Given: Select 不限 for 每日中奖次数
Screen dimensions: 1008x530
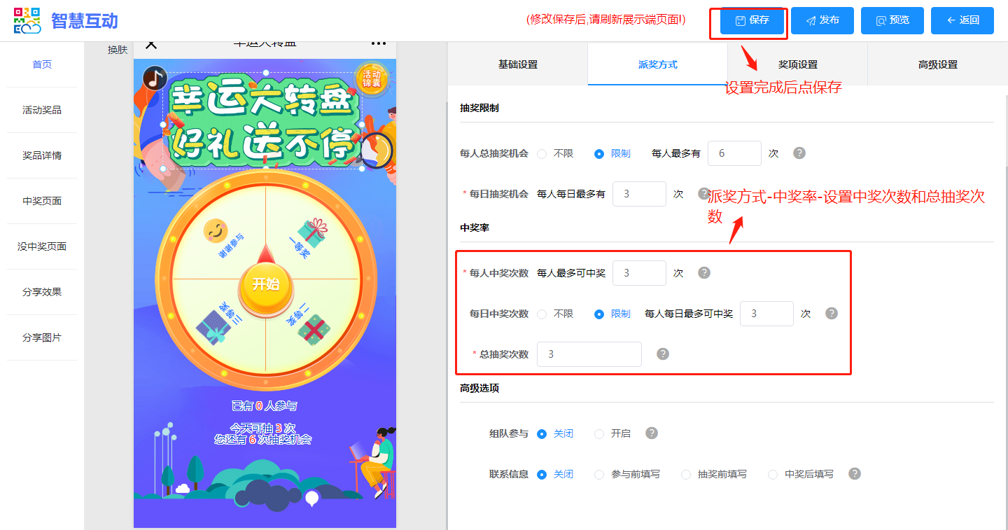Looking at the screenshot, I should (x=542, y=314).
